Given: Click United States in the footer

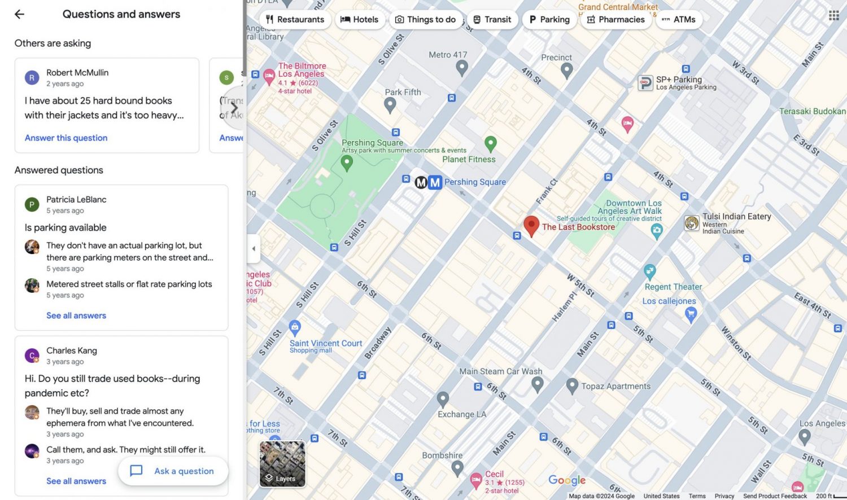Looking at the screenshot, I should click(x=661, y=496).
